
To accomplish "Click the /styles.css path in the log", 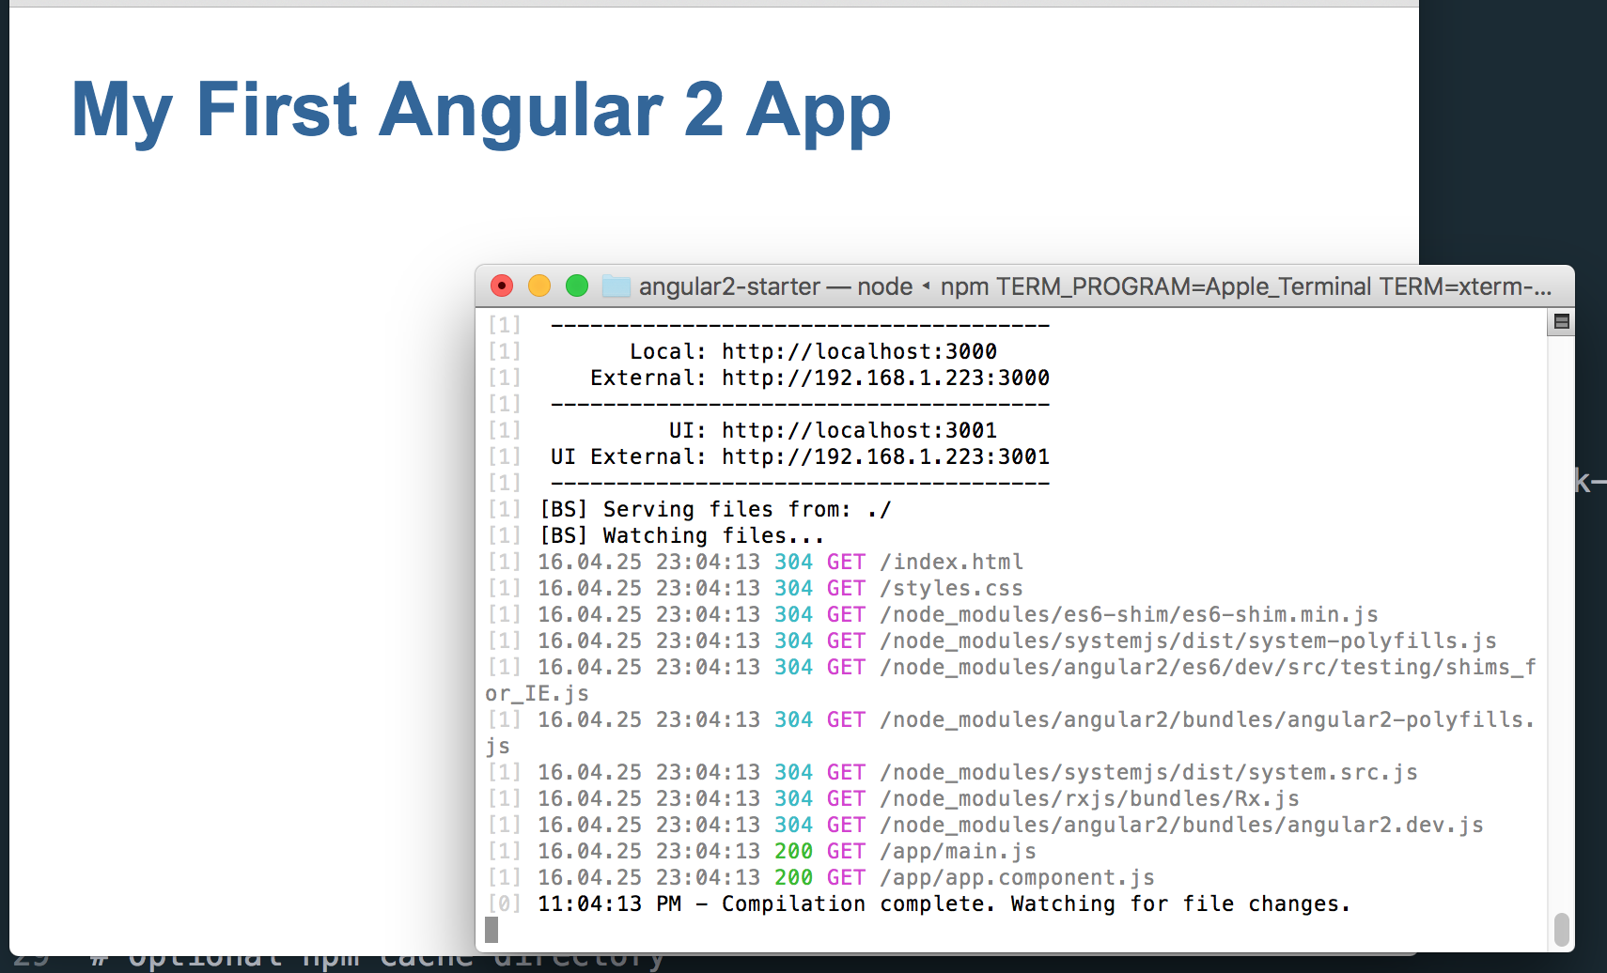I will coord(951,588).
